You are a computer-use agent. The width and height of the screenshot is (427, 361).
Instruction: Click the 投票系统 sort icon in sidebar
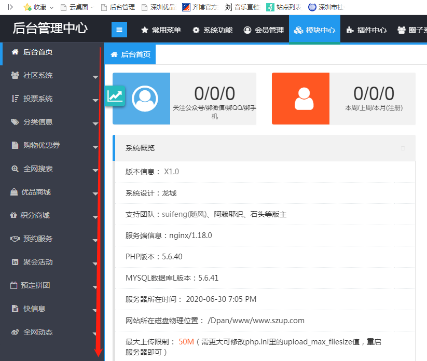pos(15,99)
